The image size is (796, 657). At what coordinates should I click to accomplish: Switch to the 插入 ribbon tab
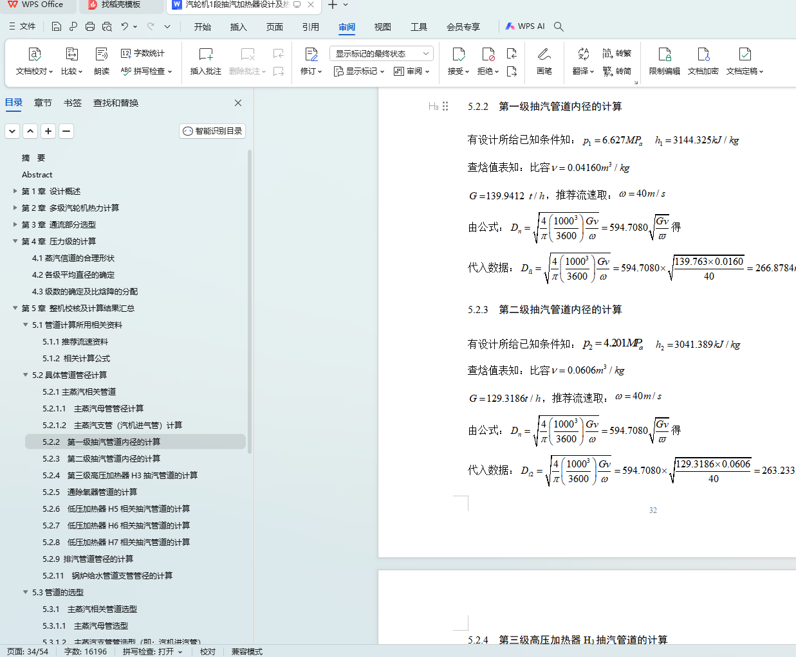[239, 26]
